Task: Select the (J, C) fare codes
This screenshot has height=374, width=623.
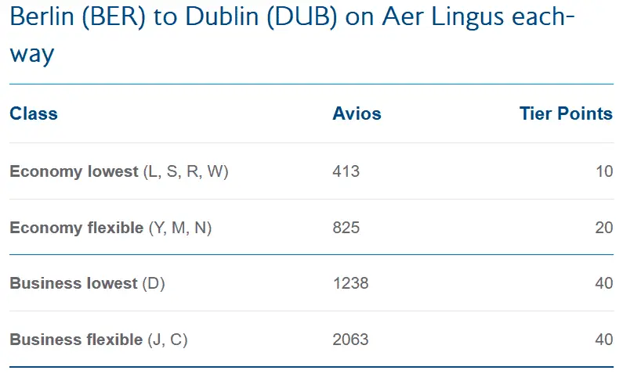Action: tap(168, 340)
